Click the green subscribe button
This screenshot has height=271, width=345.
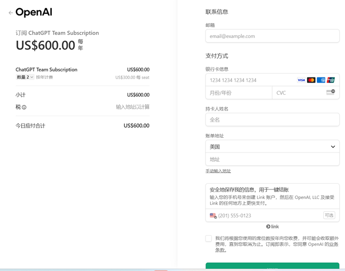tap(272, 266)
